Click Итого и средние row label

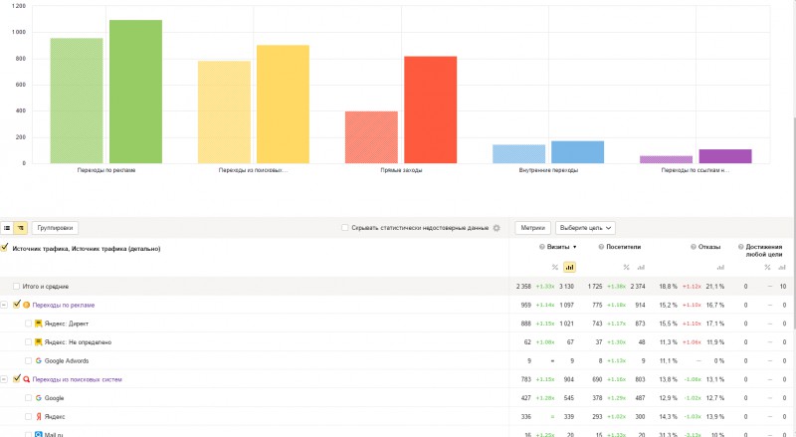pos(46,287)
